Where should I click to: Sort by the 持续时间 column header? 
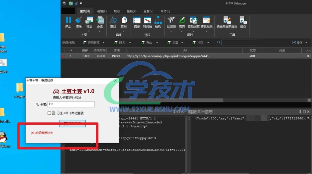point(100,50)
